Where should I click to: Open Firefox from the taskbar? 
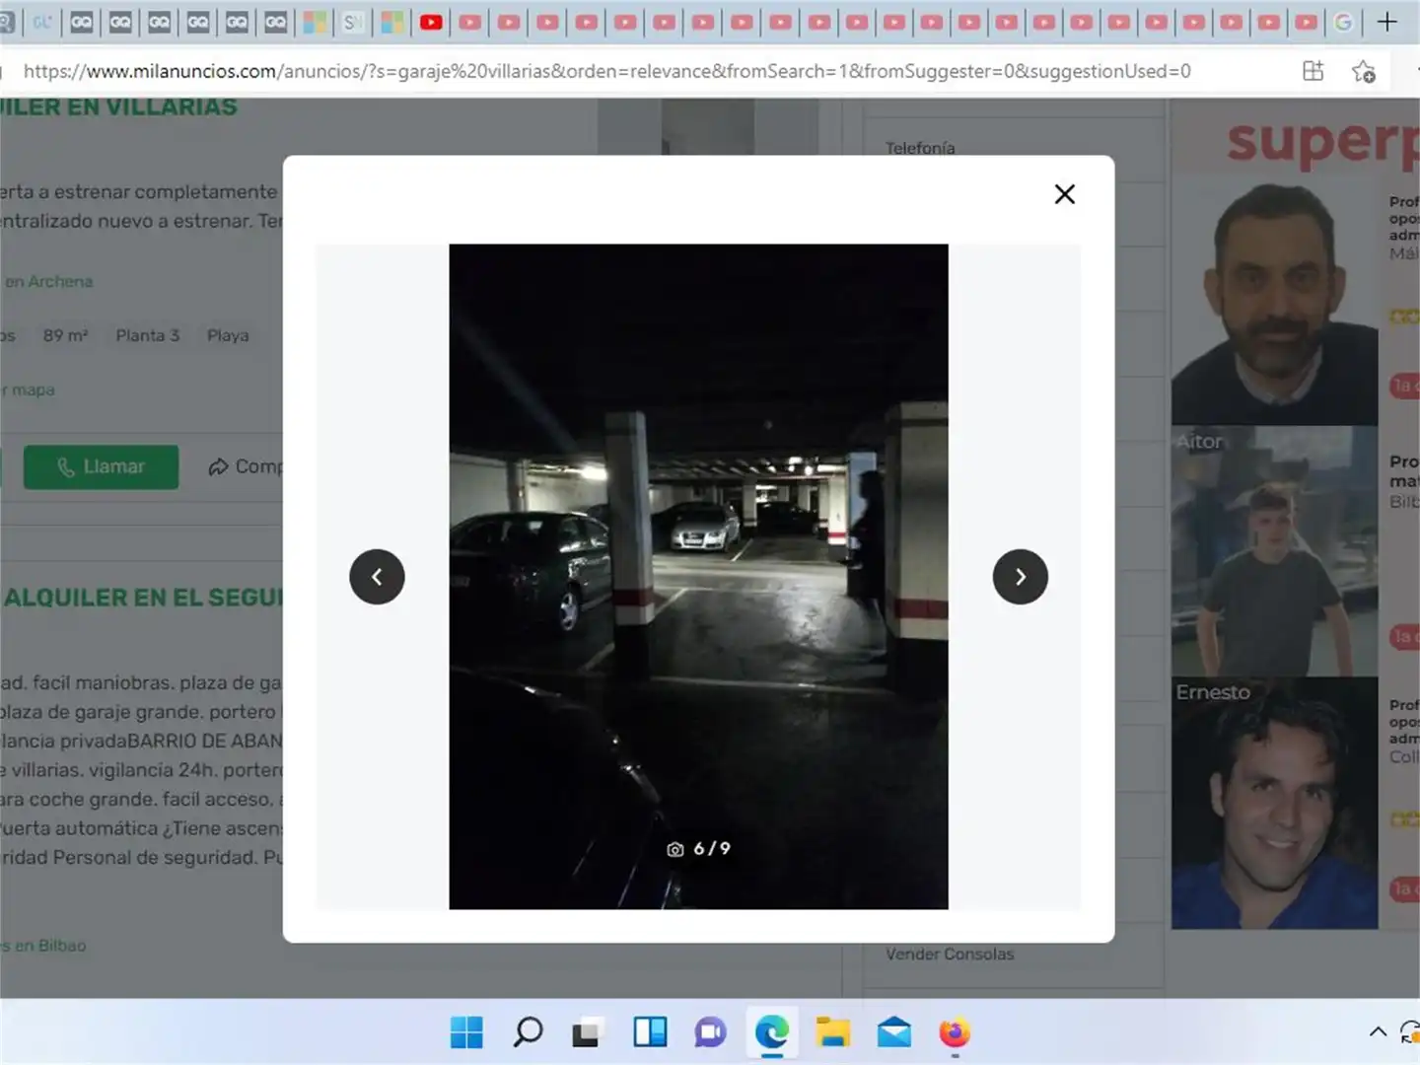(x=955, y=1032)
